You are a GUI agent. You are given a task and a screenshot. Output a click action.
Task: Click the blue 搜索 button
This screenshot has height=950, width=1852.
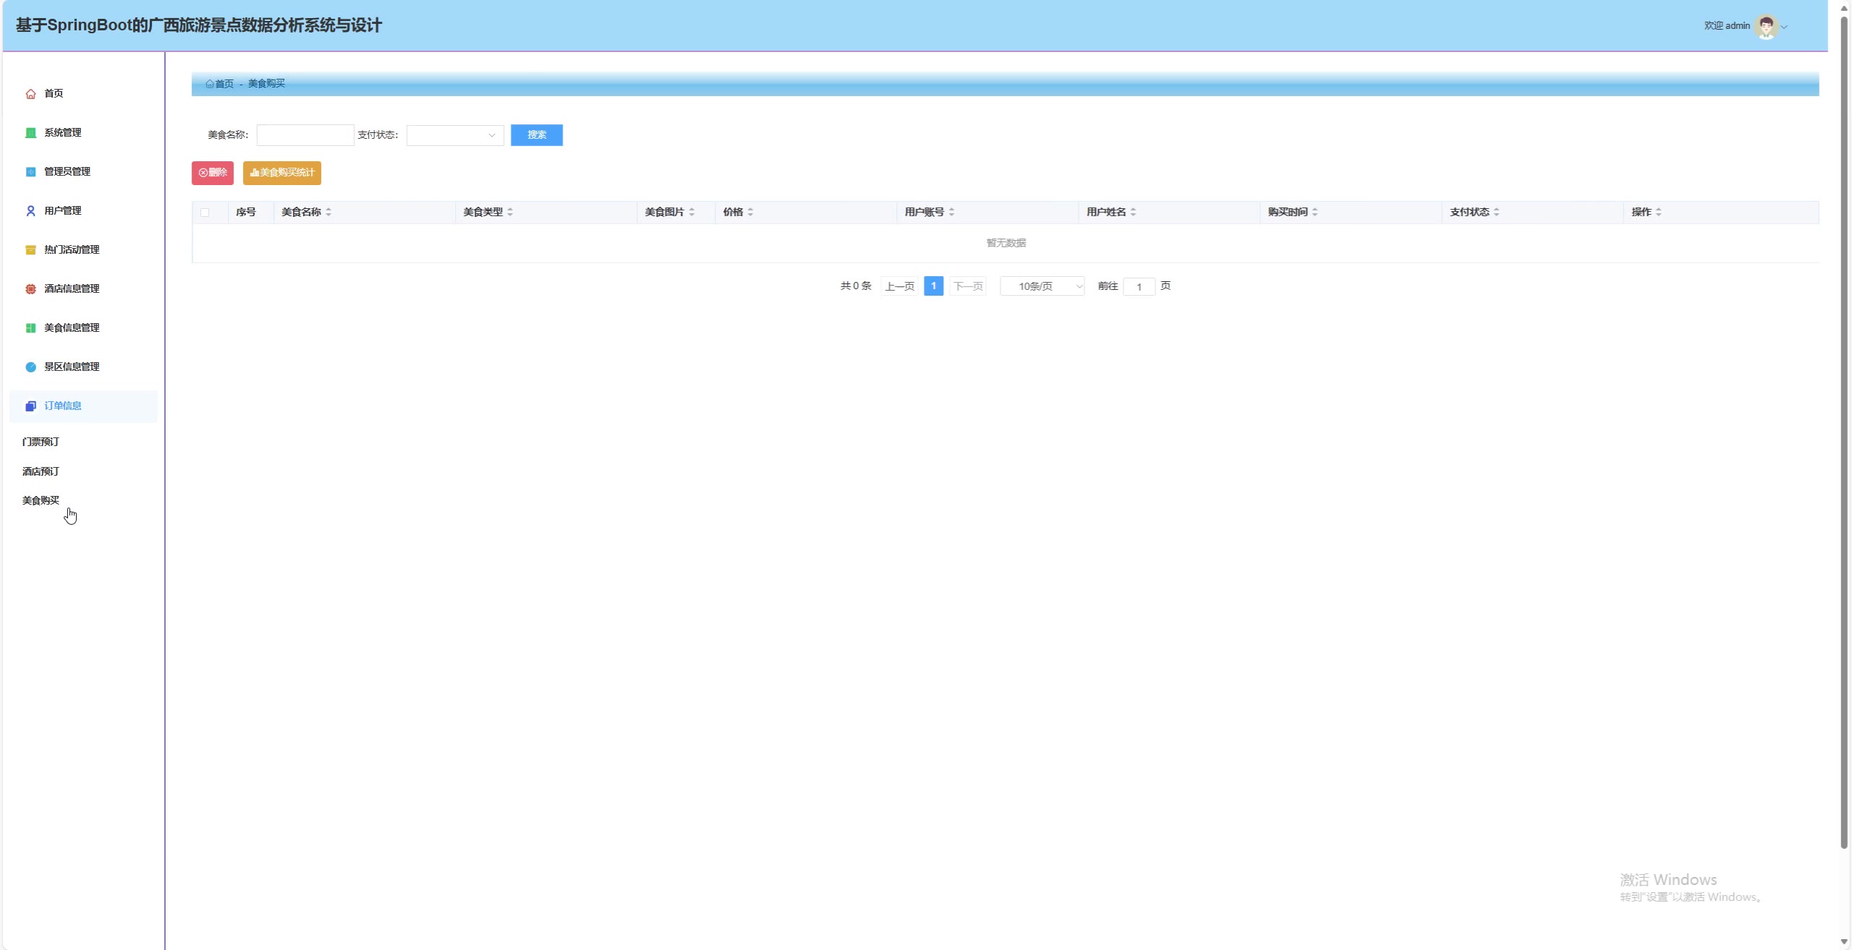tap(536, 135)
